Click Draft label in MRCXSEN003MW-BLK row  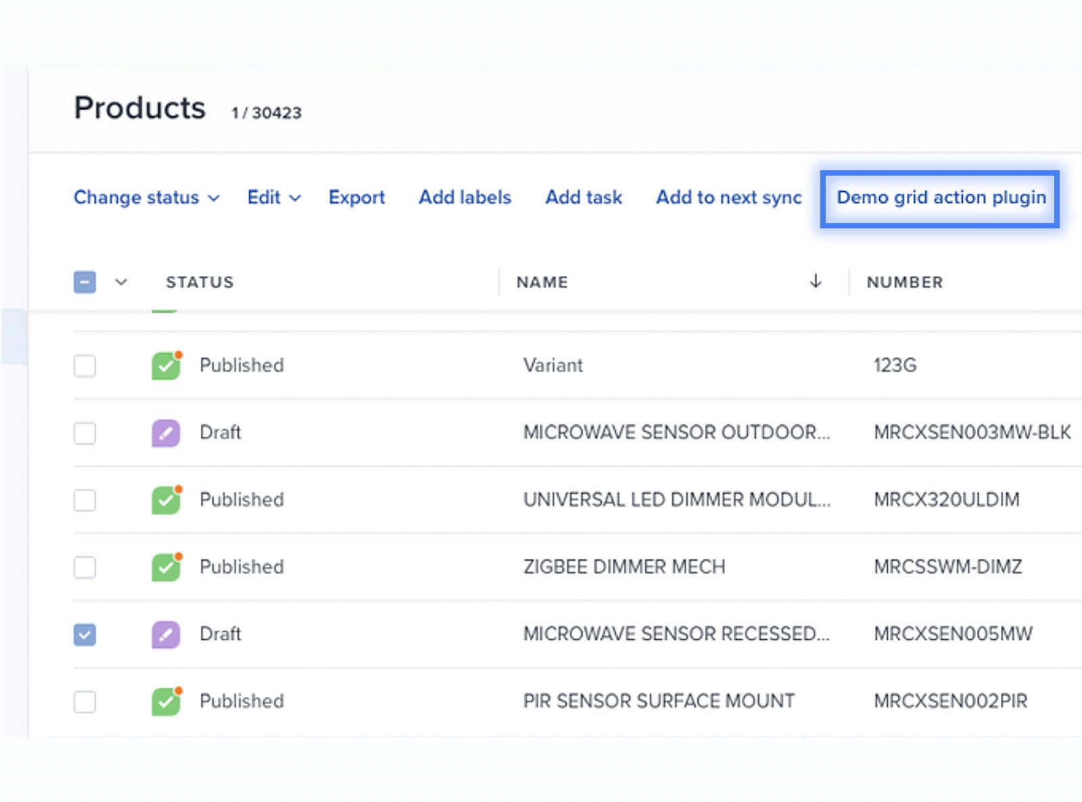pos(220,432)
